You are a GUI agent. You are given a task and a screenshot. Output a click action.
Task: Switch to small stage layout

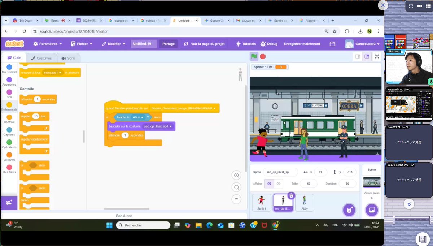(x=358, y=56)
